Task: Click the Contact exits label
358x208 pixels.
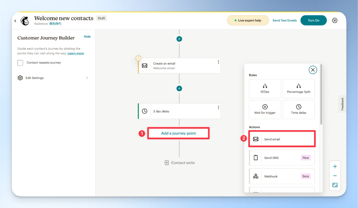Action: tap(183, 163)
